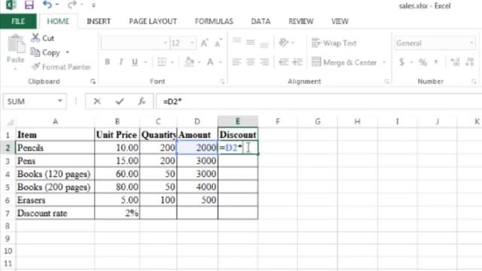The image size is (482, 271).
Task: Click the column E header
Action: tap(238, 121)
